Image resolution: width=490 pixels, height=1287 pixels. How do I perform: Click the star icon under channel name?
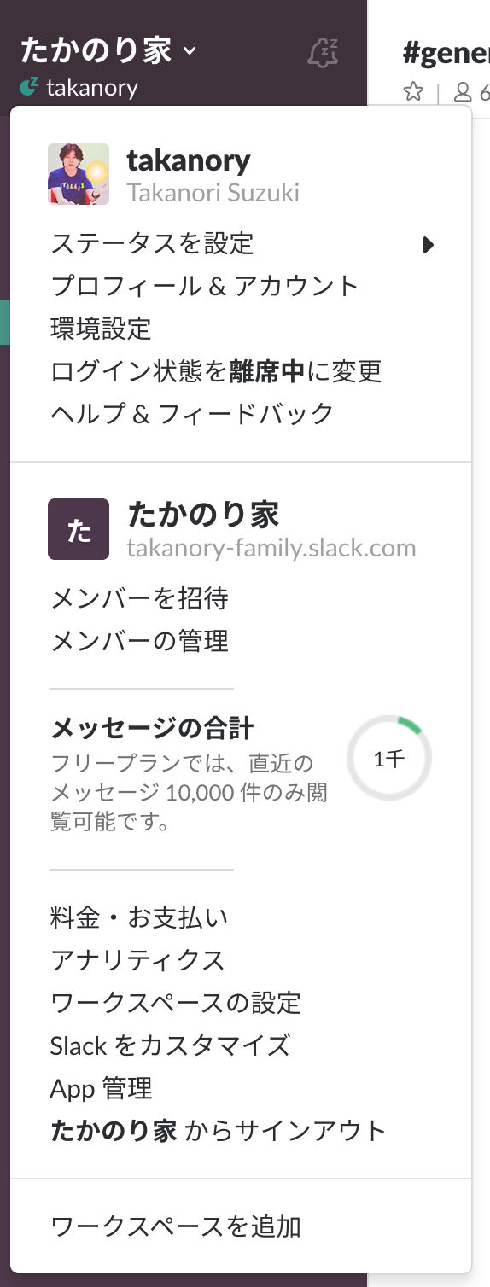pyautogui.click(x=413, y=91)
